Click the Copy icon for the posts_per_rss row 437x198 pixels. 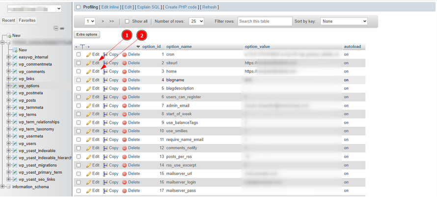(x=106, y=156)
